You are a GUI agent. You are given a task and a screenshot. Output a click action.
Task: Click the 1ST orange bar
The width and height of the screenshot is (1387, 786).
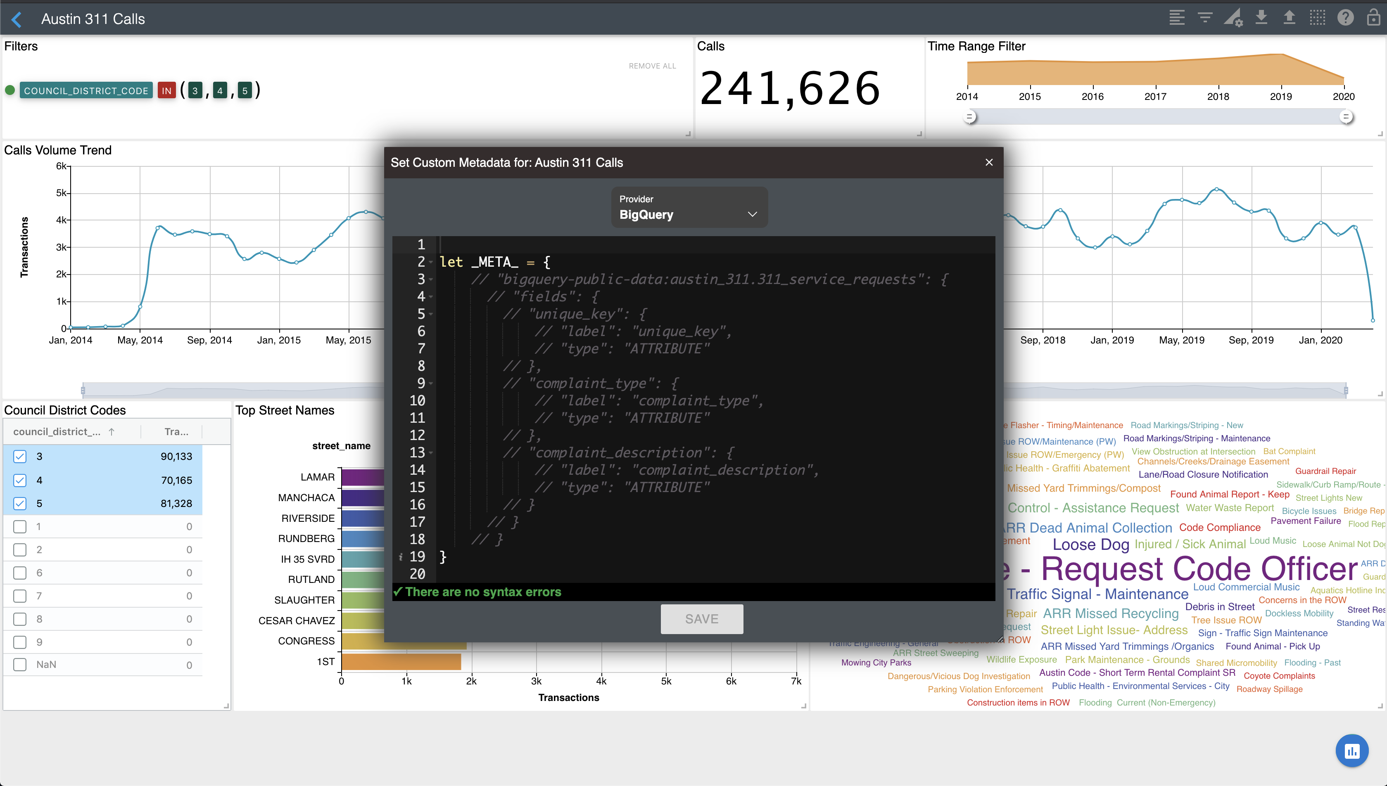pyautogui.click(x=401, y=662)
